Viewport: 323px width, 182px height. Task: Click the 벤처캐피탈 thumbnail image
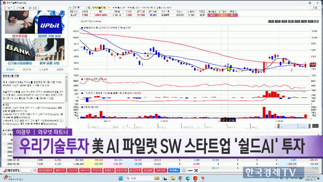point(19,23)
